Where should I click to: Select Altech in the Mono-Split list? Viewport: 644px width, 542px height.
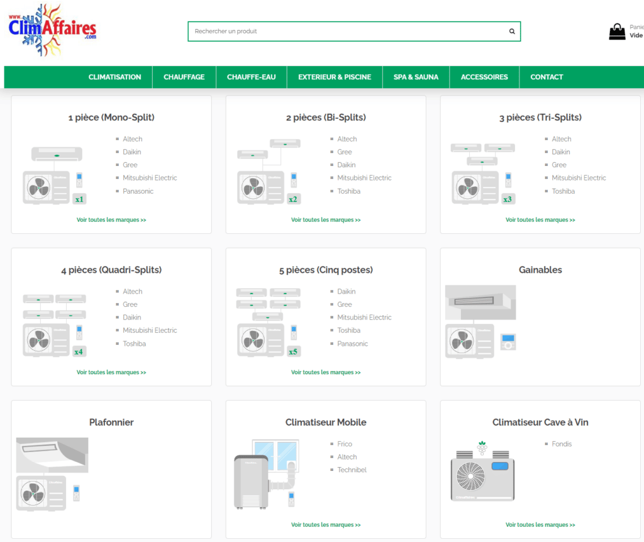pos(132,139)
